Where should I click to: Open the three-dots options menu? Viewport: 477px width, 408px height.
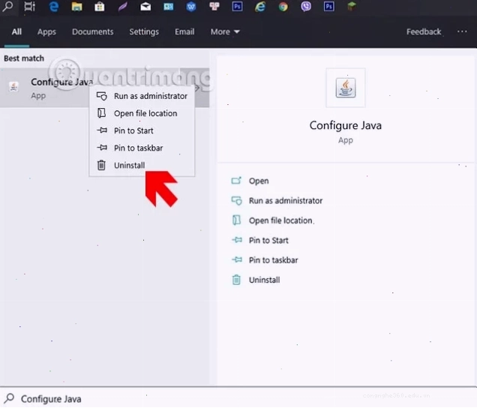(x=462, y=31)
